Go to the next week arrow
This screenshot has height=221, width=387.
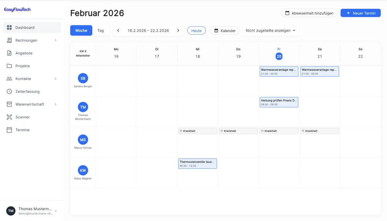(x=178, y=31)
